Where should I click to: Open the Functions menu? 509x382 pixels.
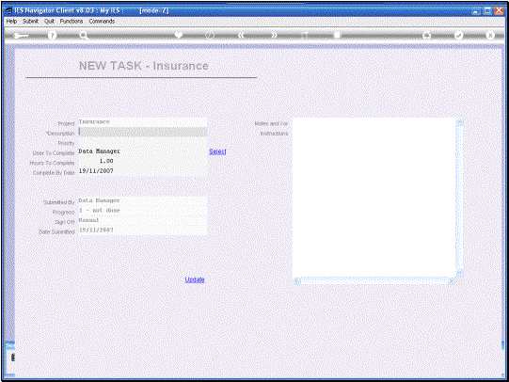pyautogui.click(x=72, y=21)
